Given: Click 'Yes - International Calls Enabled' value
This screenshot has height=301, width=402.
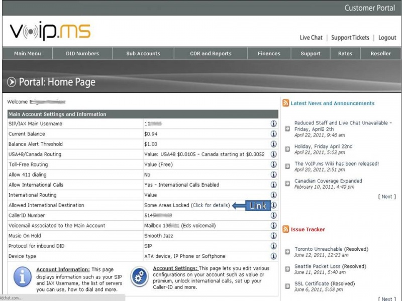Looking at the screenshot, I should point(181,185).
